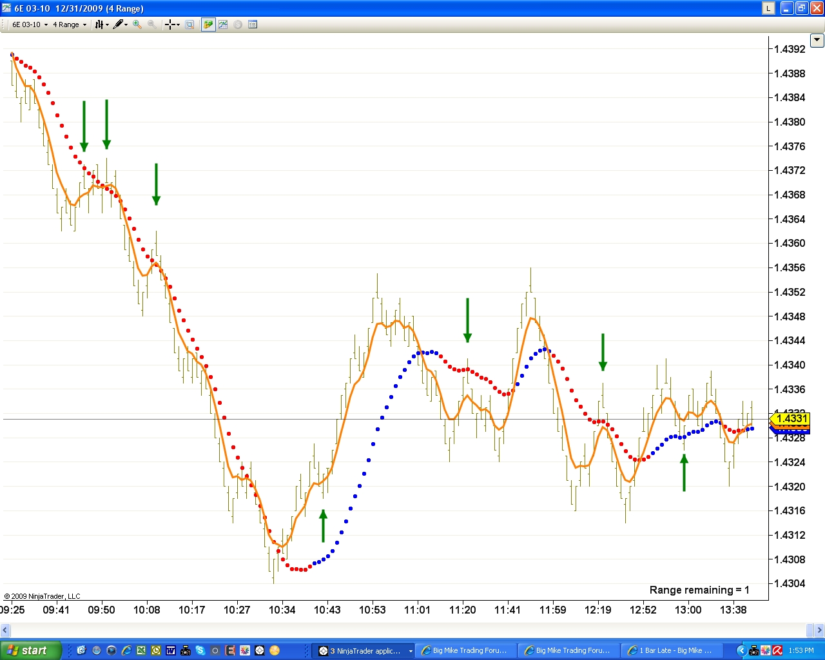Click the L link button in title bar
Viewport: 825px width, 660px height.
click(768, 8)
